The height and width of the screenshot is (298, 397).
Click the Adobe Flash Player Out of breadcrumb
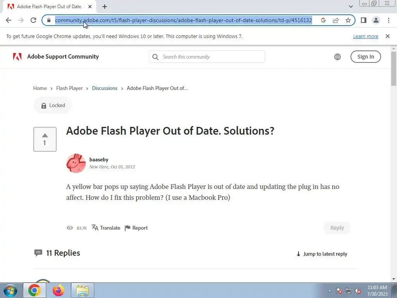[x=157, y=88]
